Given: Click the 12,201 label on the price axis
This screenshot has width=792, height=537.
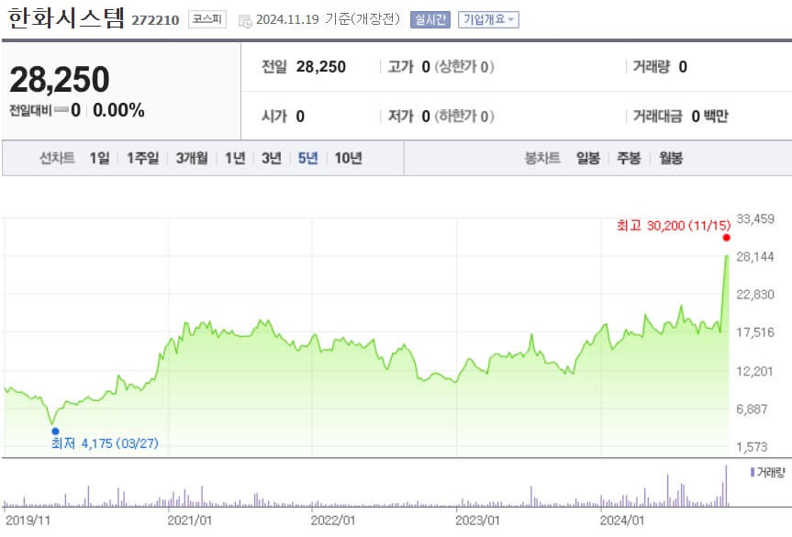Looking at the screenshot, I should coord(755,371).
